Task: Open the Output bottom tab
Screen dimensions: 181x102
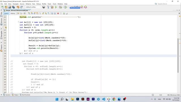Action: click(15, 95)
